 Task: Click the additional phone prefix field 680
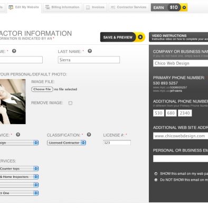pos(171,113)
